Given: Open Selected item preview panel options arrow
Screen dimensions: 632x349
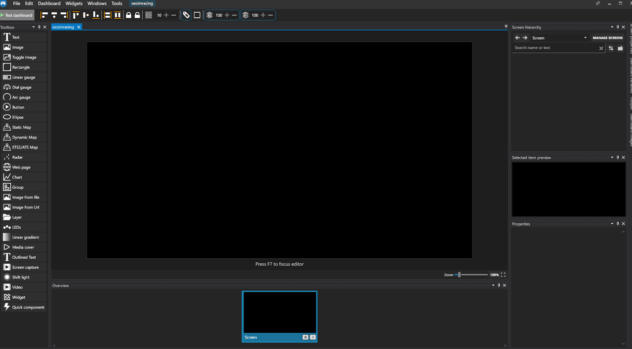Looking at the screenshot, I should point(612,158).
